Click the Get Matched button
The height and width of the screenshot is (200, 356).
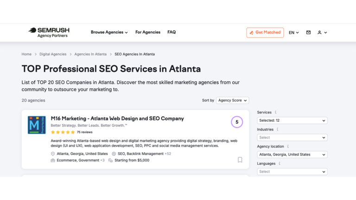(265, 32)
